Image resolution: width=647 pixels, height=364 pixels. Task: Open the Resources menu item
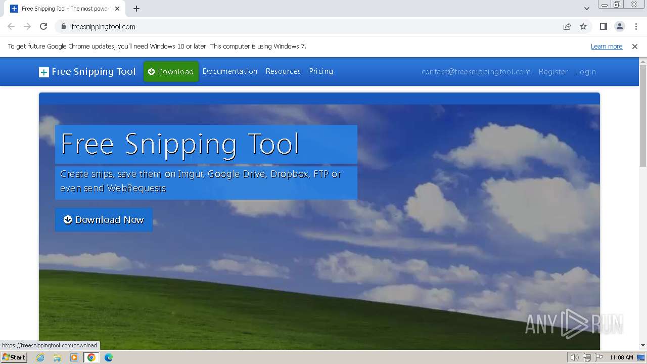click(283, 71)
